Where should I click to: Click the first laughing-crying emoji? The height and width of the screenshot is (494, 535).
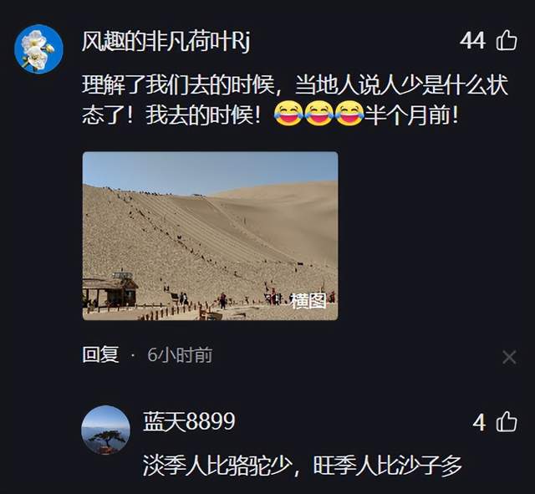pos(288,114)
